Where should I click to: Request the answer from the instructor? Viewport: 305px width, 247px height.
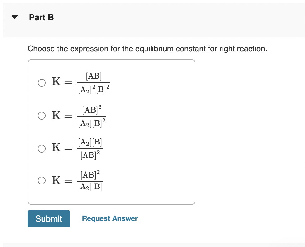(x=110, y=218)
